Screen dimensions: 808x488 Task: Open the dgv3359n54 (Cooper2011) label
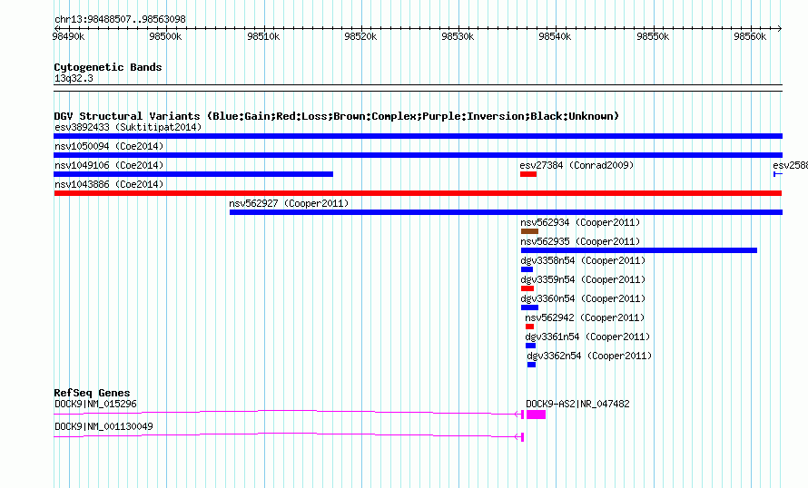[583, 279]
